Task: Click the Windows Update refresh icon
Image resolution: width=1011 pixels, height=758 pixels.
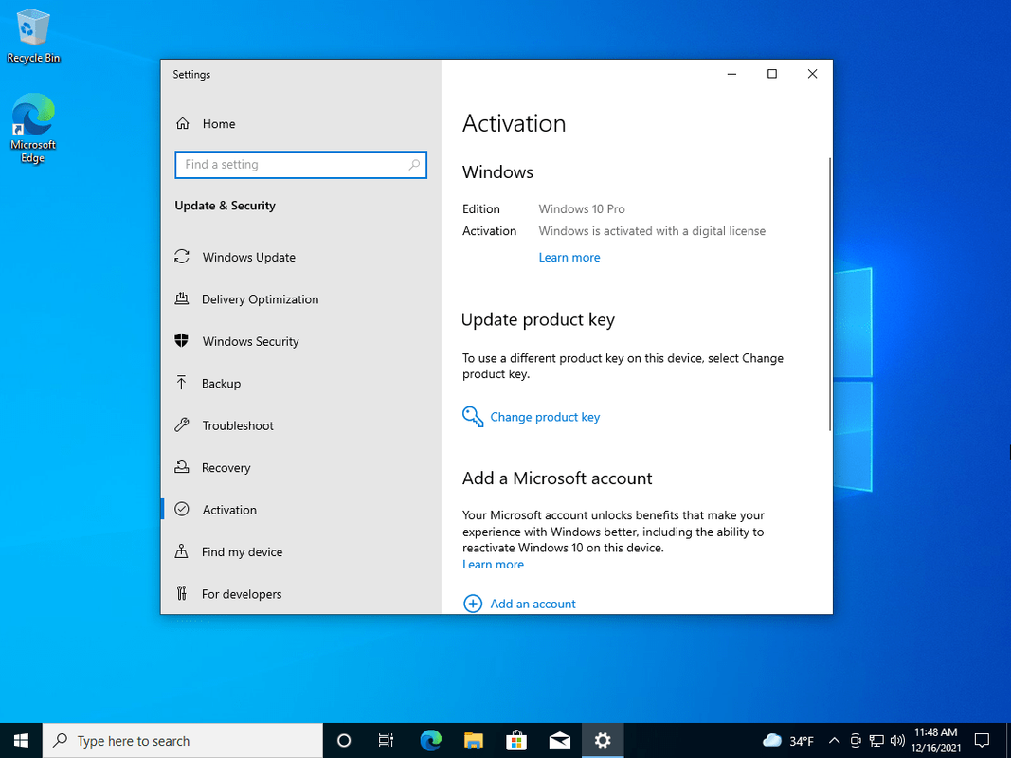Action: (182, 257)
